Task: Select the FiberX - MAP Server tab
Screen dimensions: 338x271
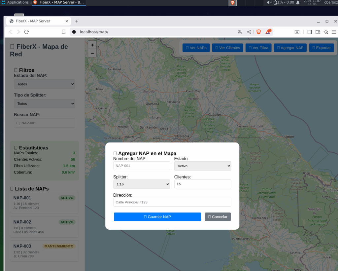Action: (38, 21)
